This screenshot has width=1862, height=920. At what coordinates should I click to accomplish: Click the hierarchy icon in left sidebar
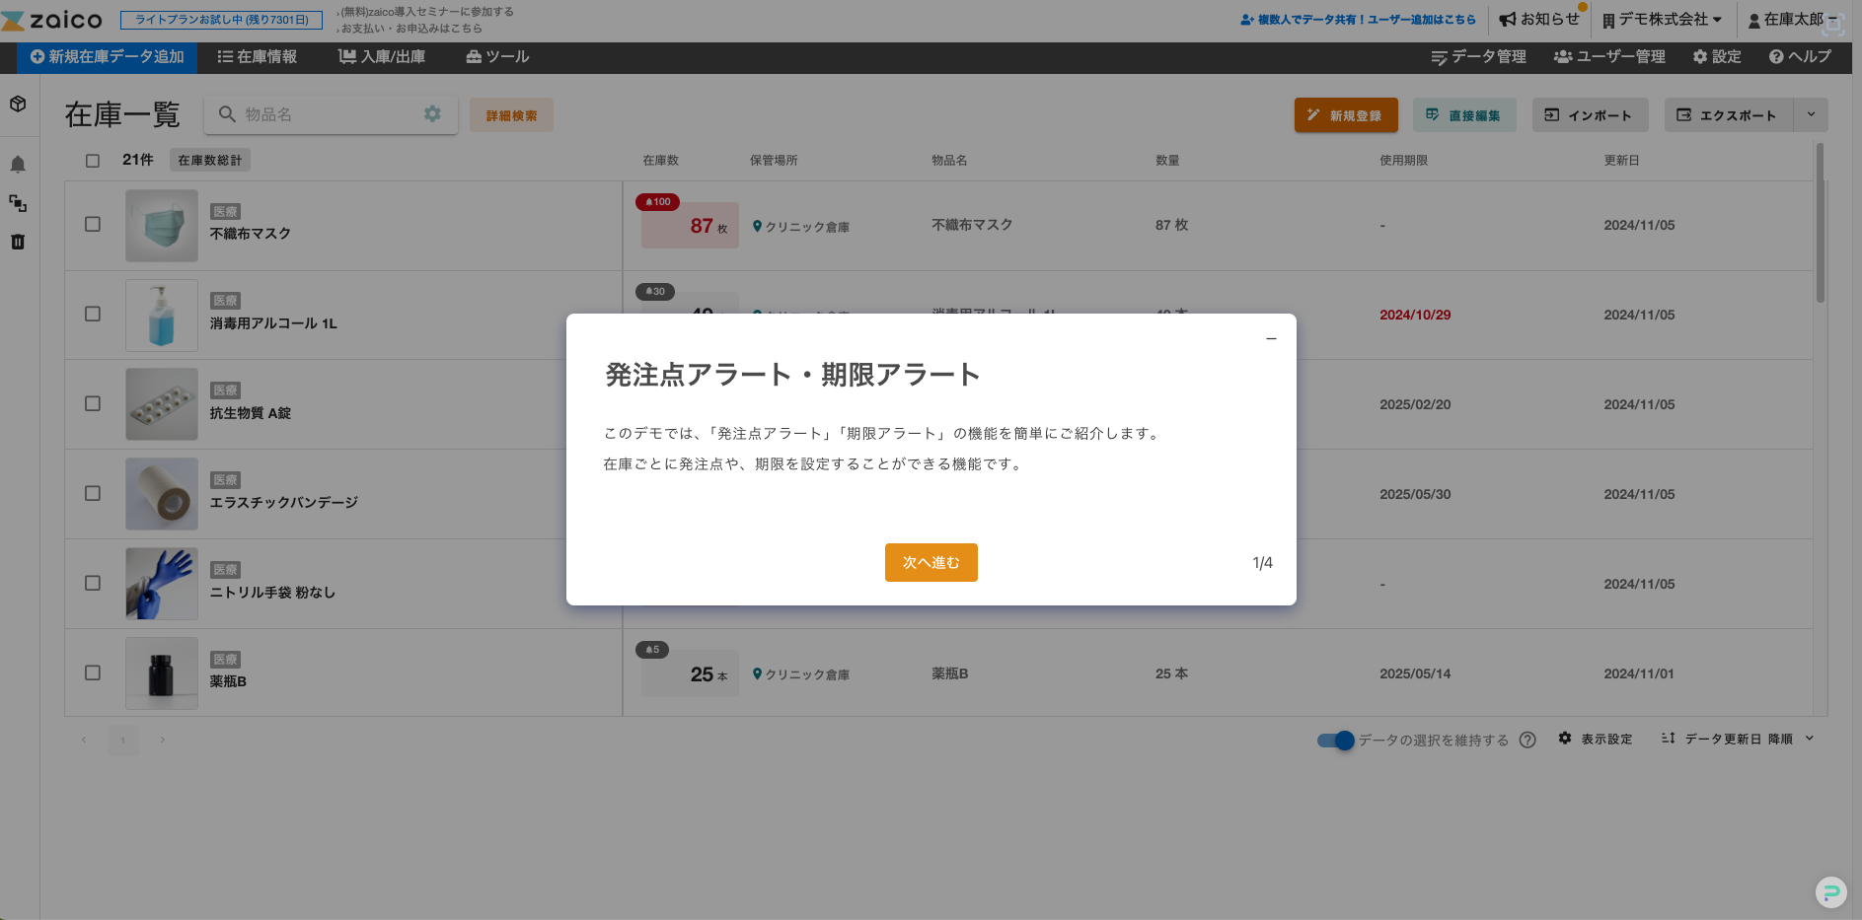[x=18, y=204]
